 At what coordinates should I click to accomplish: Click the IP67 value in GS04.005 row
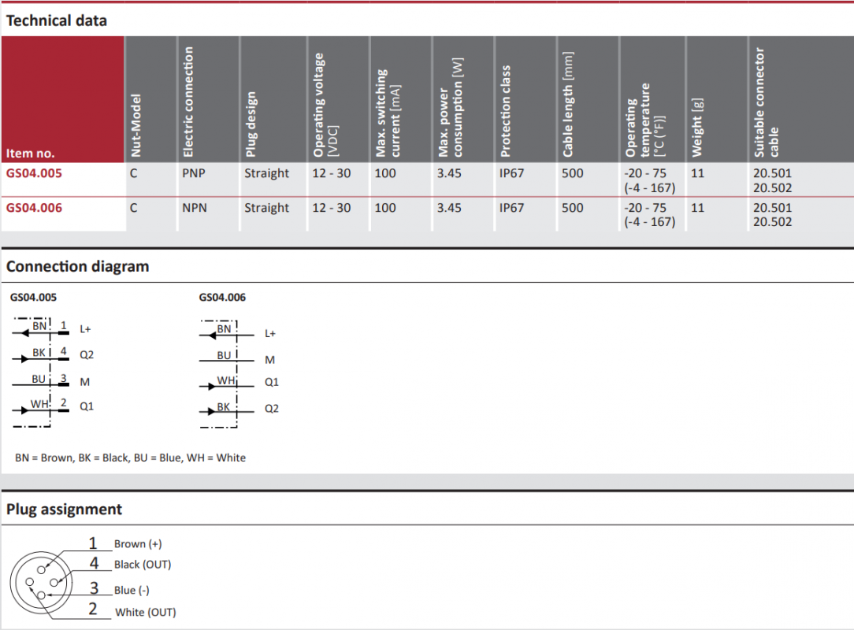click(511, 173)
